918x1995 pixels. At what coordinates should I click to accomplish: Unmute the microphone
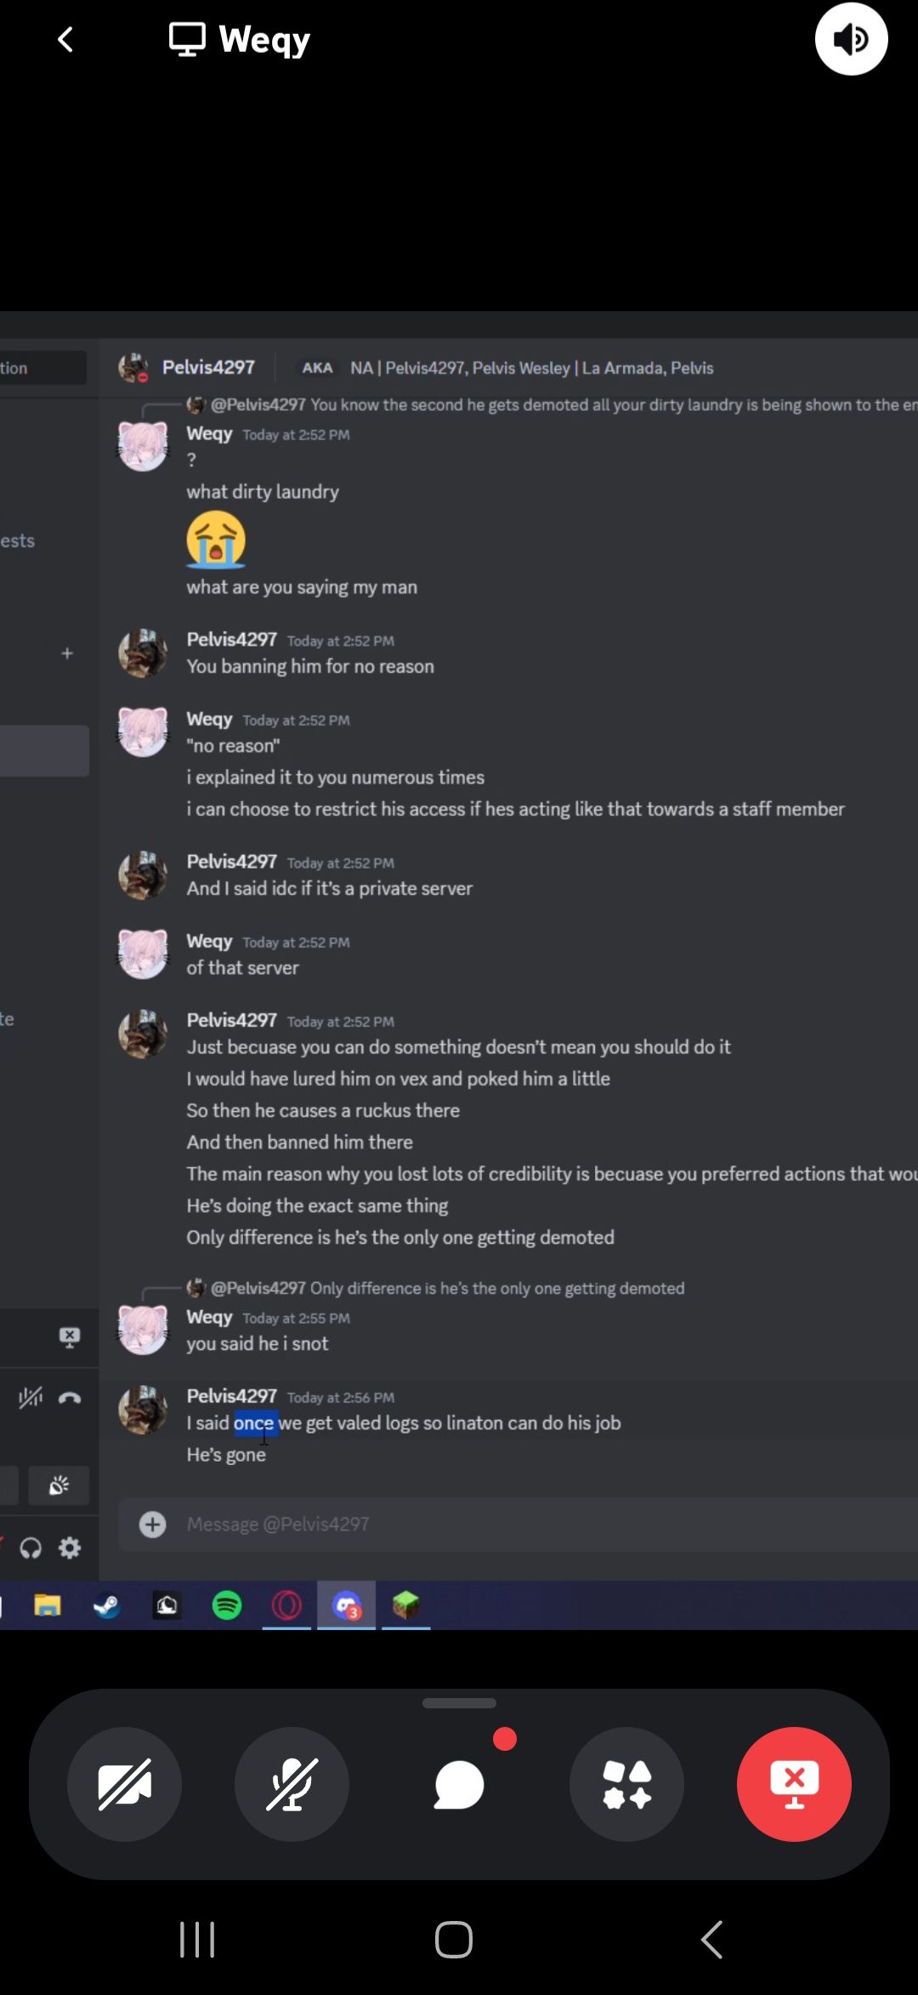(x=292, y=1784)
